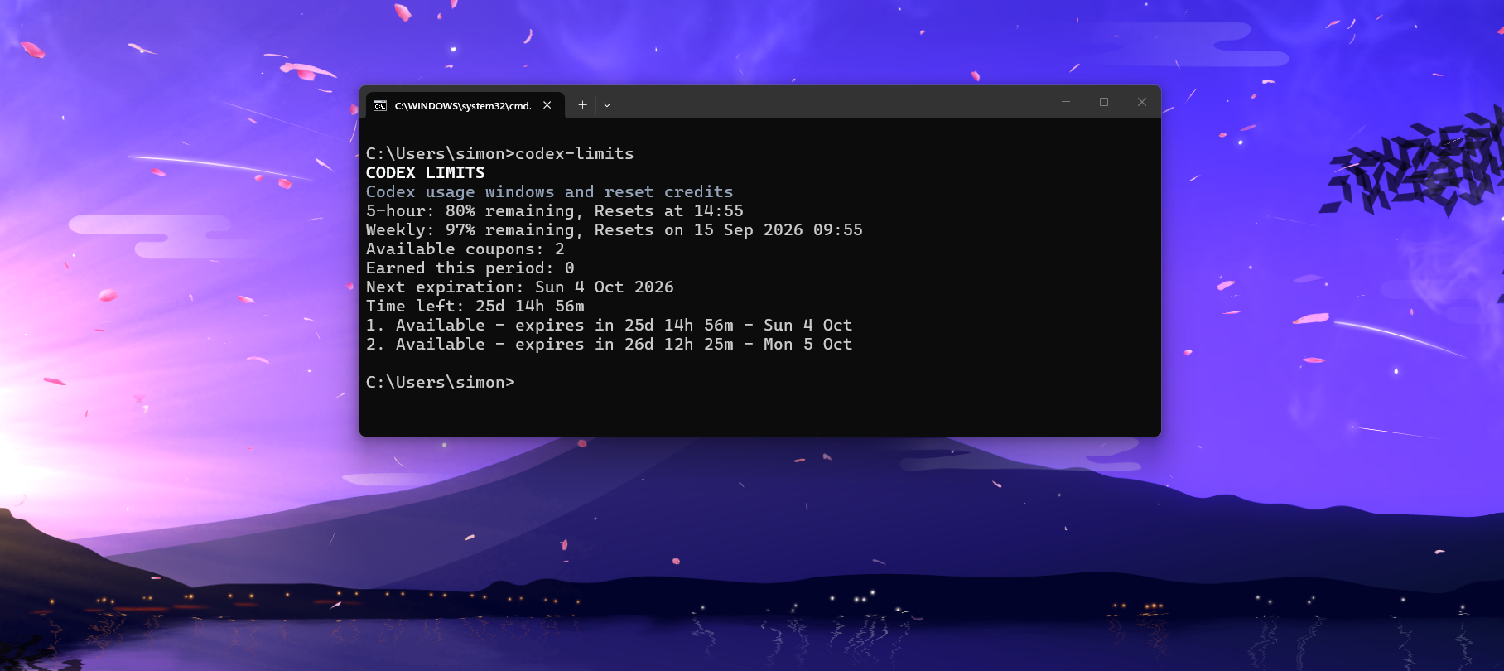Click the Weekly 97% remaining line

click(x=615, y=229)
